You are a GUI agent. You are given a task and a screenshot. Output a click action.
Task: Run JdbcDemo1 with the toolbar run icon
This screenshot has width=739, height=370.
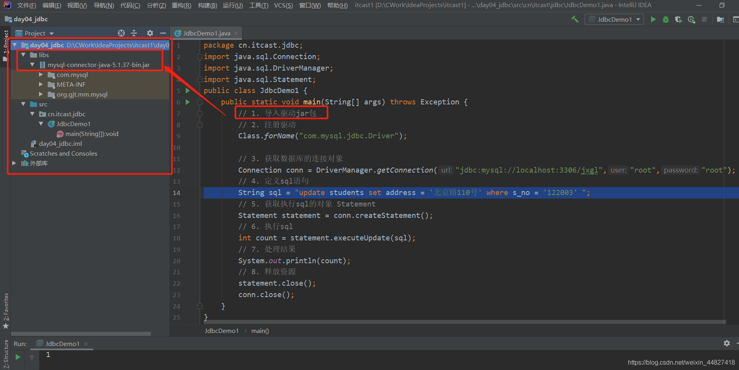click(x=653, y=19)
